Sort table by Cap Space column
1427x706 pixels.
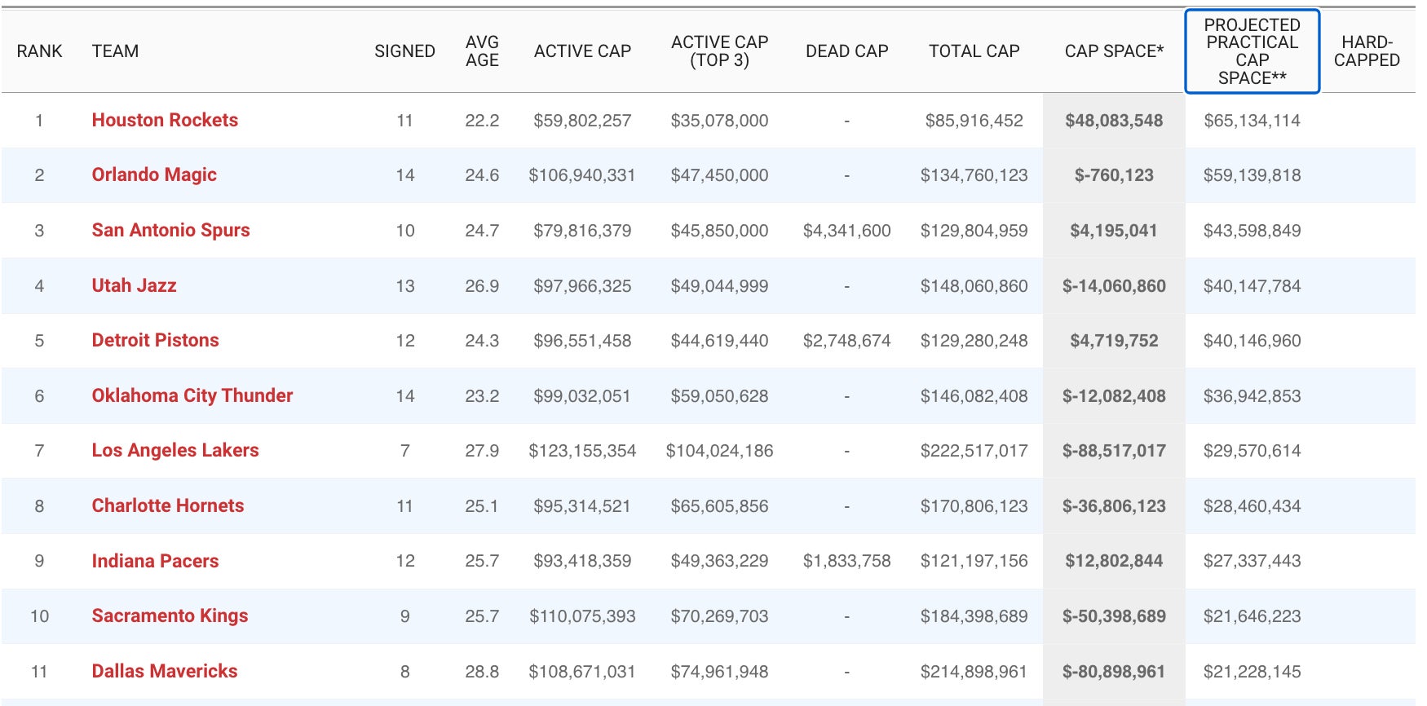1114,51
